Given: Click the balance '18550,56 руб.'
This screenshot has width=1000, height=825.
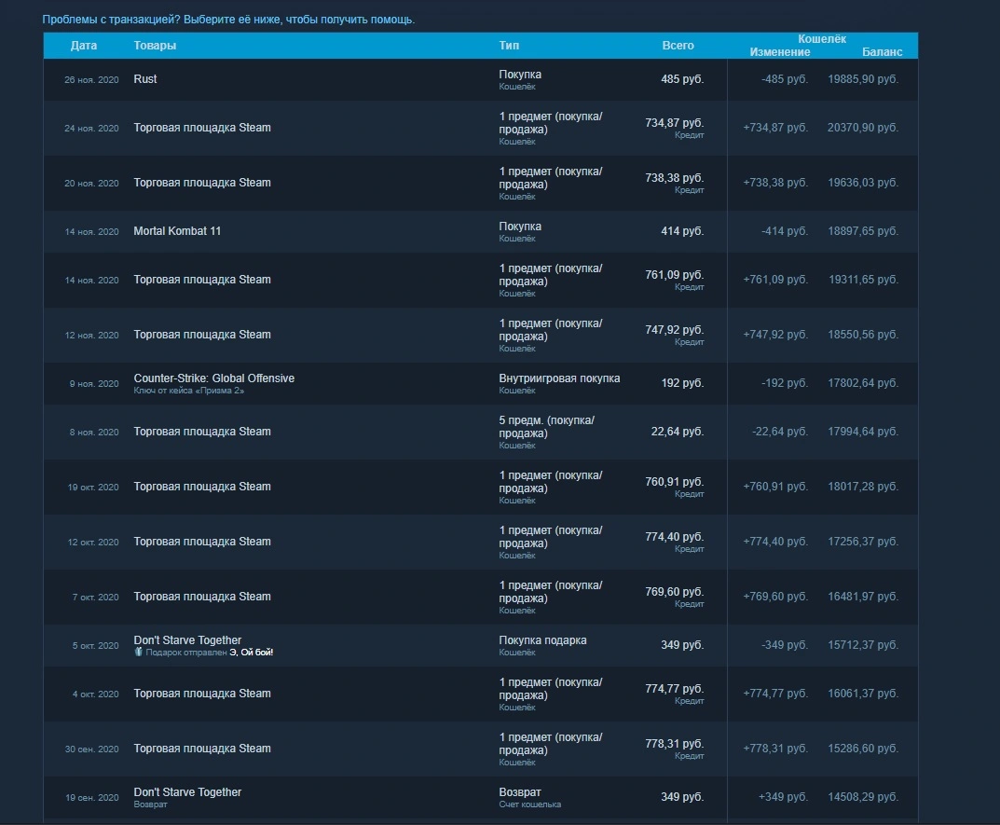Looking at the screenshot, I should click(863, 335).
